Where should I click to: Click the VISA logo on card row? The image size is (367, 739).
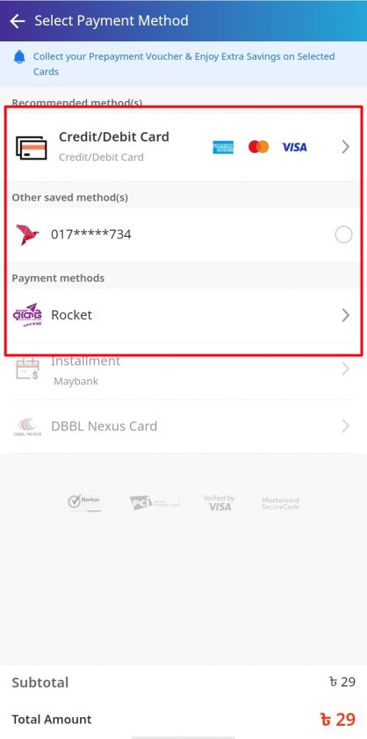294,147
